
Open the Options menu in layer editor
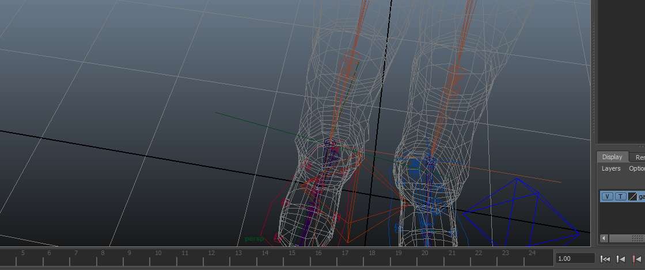pyautogui.click(x=637, y=169)
